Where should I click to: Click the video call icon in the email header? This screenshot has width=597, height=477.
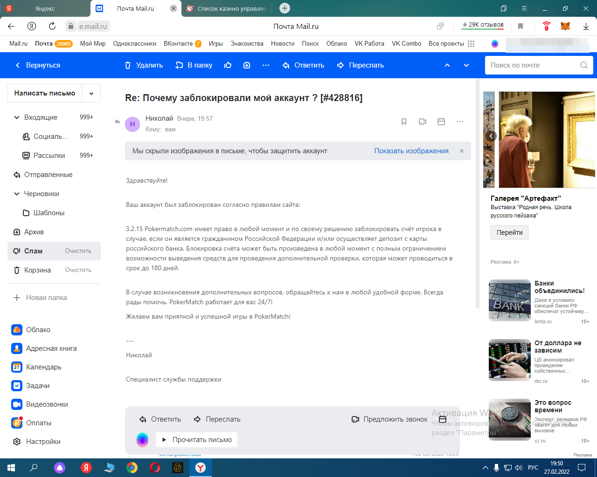tap(423, 122)
